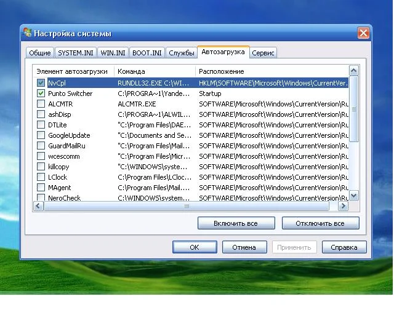Viewport: 394px width, 315px height.
Task: Select the killcopy item name
Action: 58,167
